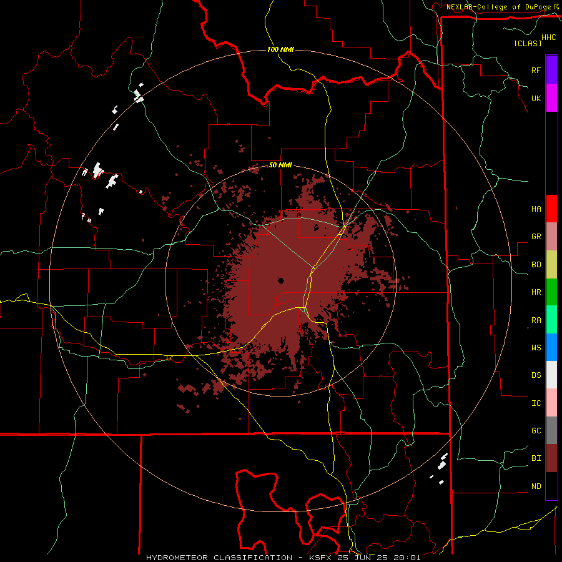
Task: Click the HHC product code label
Action: [549, 37]
